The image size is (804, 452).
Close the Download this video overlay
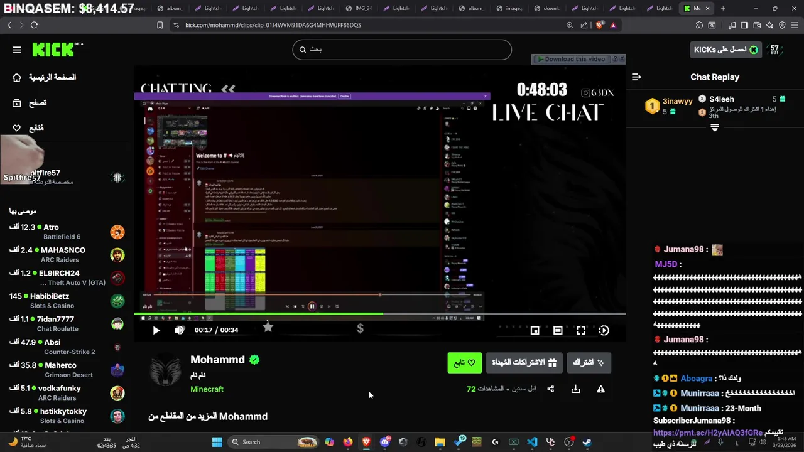[x=622, y=58]
